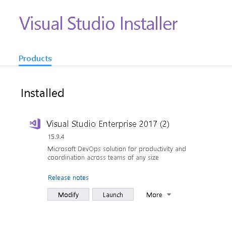Click the text 'coordination across teams of any size'

point(103,158)
